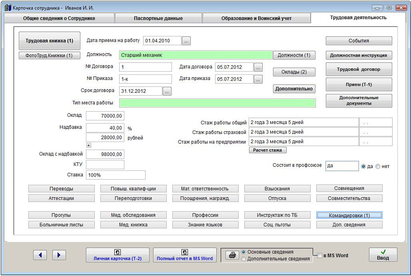Image resolution: width=411 pixels, height=276 pixels.
Task: Open Командировки (1) list
Action: pos(349,215)
